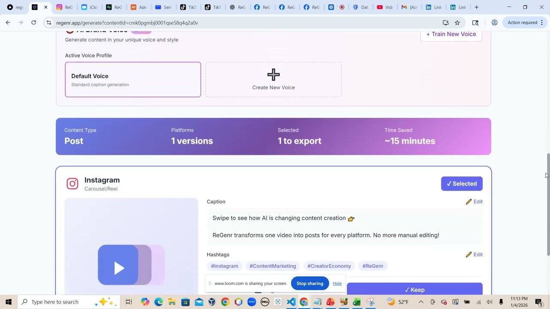The image size is (550, 309).
Task: Toggle the Selected button for Instagram
Action: click(x=461, y=184)
